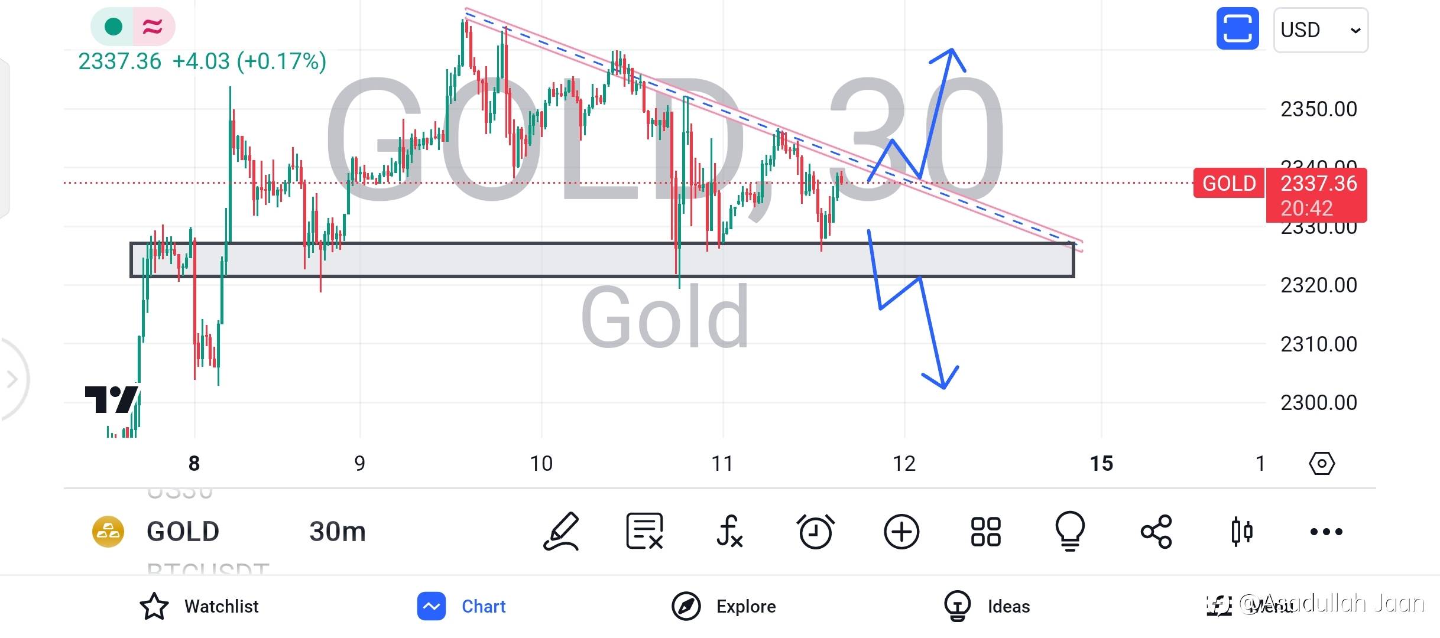Image resolution: width=1440 pixels, height=638 pixels.
Task: Share the chart via share icon
Action: click(1156, 532)
